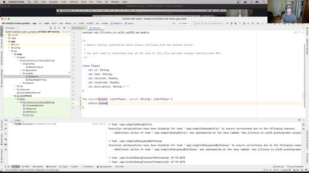Open the Event Log tool window
Image resolution: width=309 pixels, height=173 pixels.
tap(278, 167)
